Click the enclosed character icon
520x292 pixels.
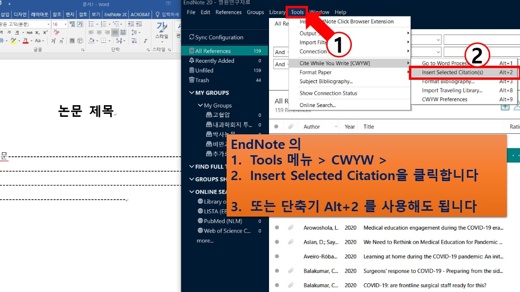point(80,41)
